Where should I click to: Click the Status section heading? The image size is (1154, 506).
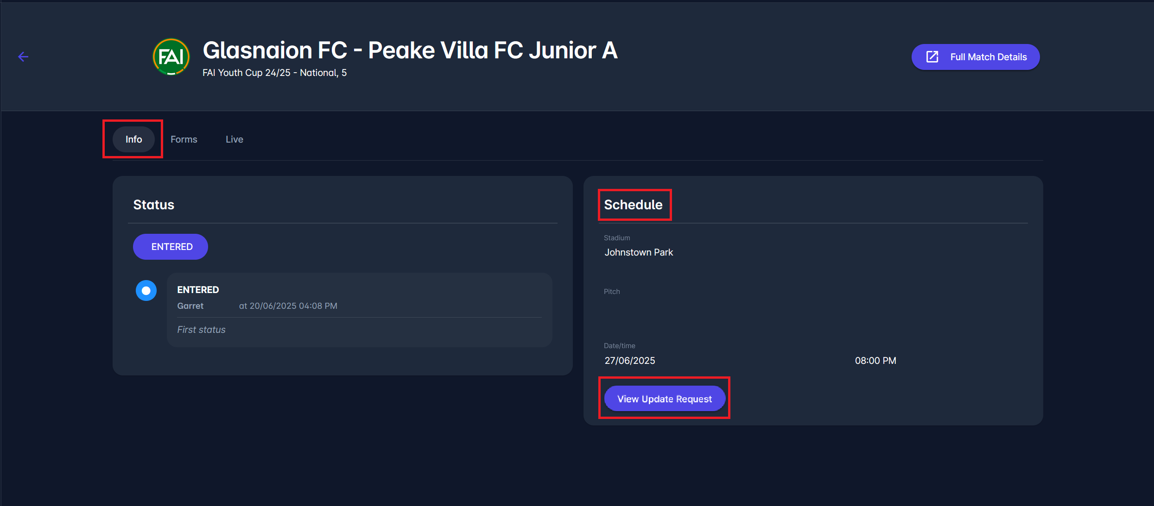[x=154, y=205]
